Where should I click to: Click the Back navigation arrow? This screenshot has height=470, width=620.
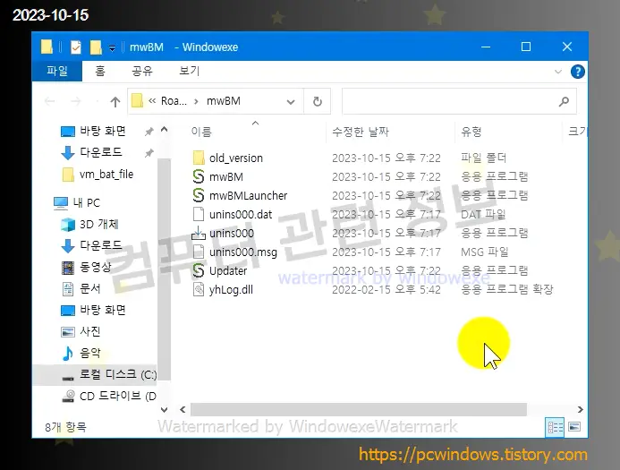click(x=50, y=102)
